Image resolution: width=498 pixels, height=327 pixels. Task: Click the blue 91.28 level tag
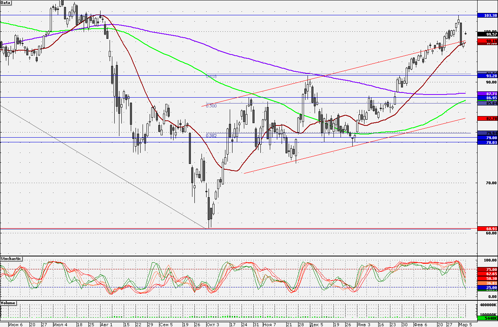487,76
